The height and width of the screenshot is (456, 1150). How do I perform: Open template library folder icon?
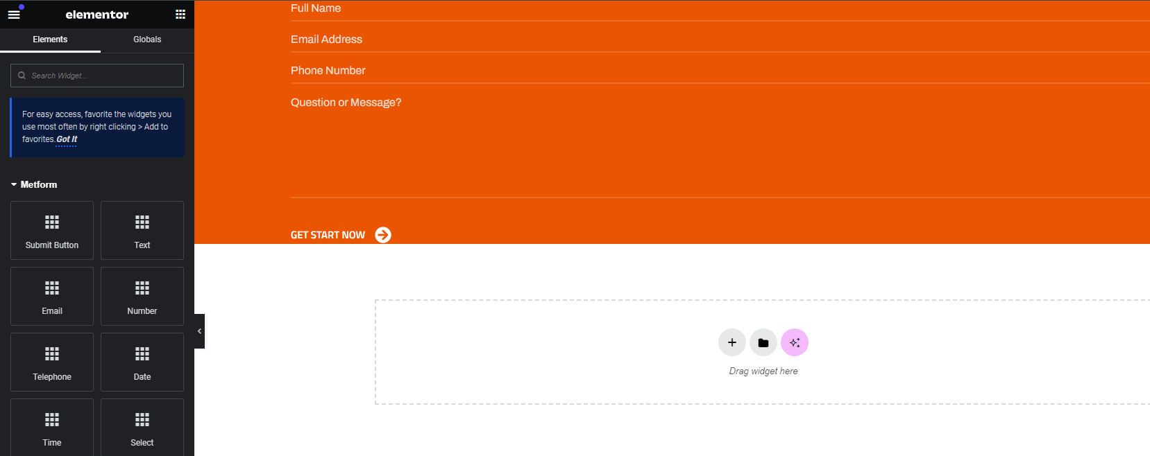coord(763,342)
